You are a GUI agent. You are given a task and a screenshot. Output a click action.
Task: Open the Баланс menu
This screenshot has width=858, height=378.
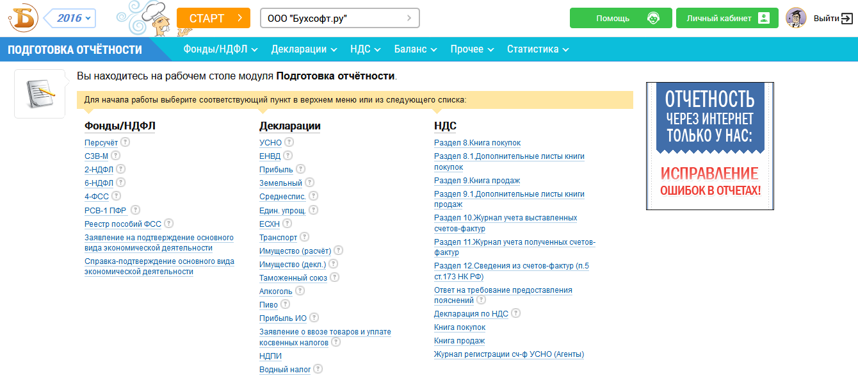416,49
